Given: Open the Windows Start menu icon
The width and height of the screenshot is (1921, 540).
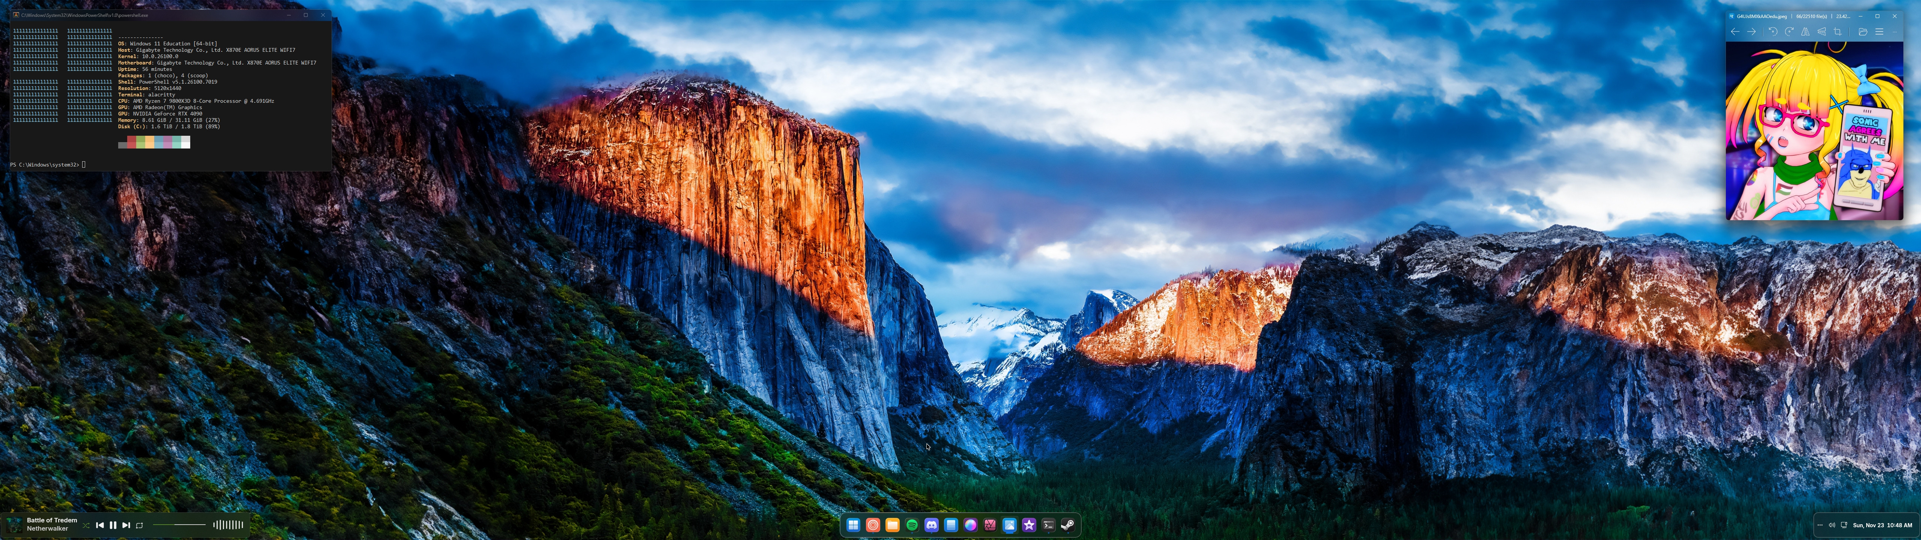Looking at the screenshot, I should tap(853, 525).
